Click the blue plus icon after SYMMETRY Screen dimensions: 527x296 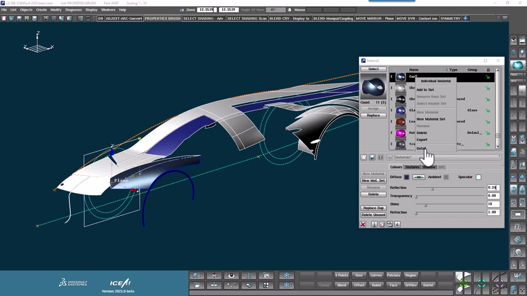466,19
